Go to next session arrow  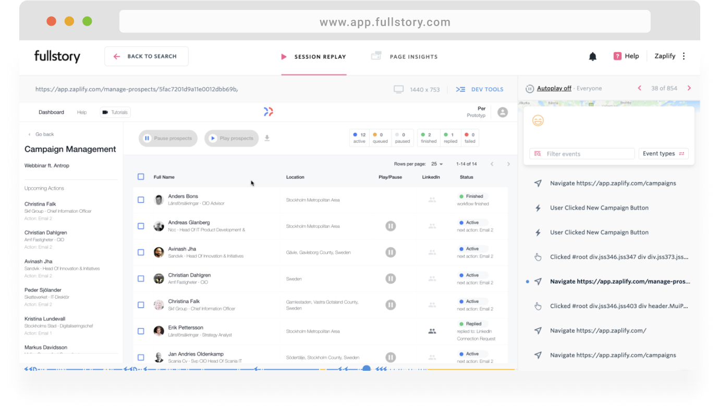[689, 88]
